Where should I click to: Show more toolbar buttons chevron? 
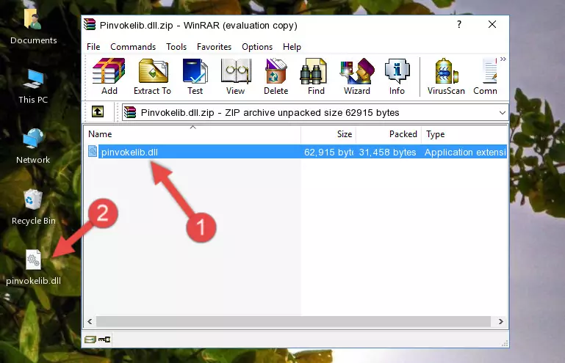pos(503,59)
